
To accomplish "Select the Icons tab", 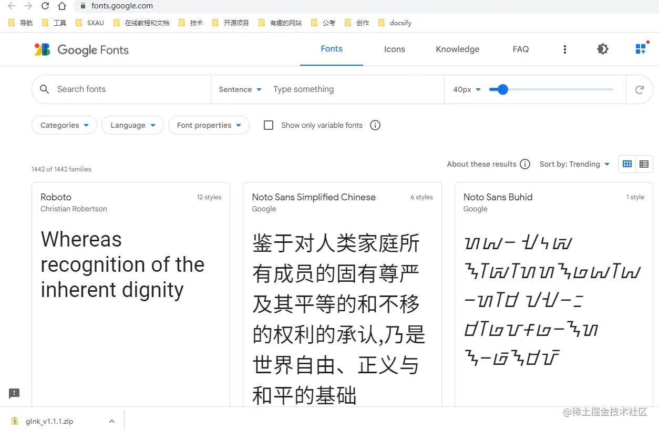I will (395, 49).
